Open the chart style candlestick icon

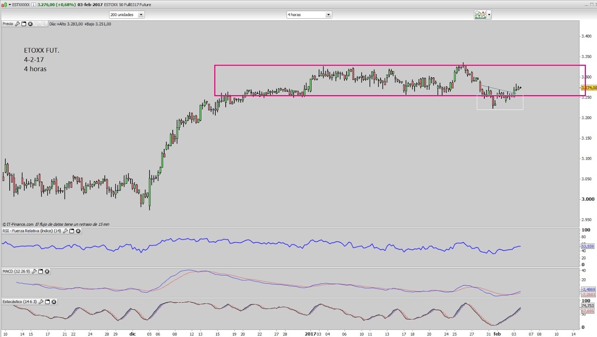[4, 4]
